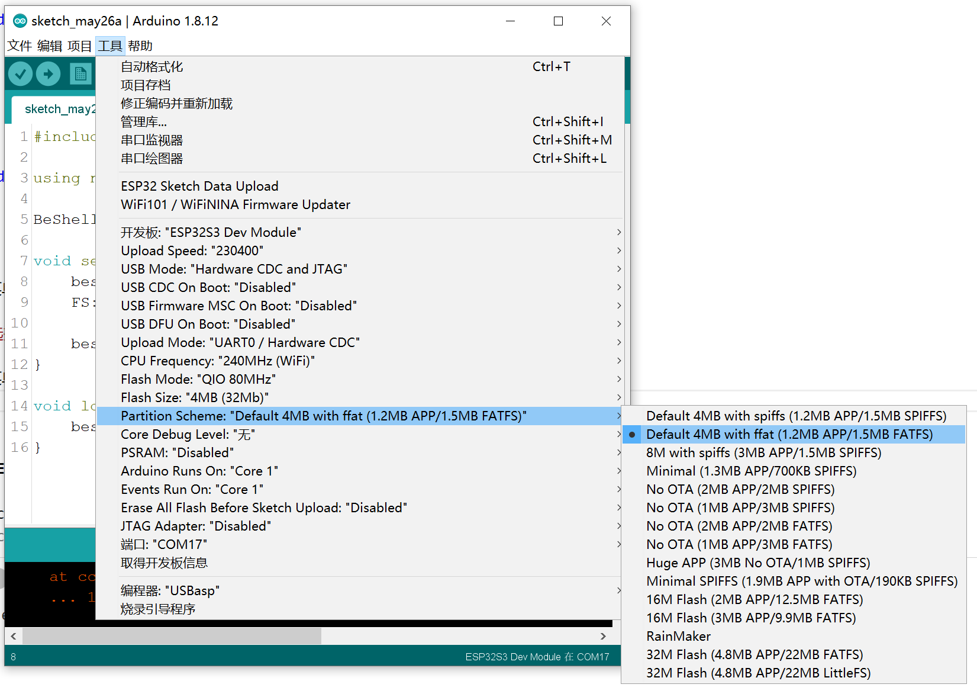Click the Arduino logo in title bar

tap(20, 21)
